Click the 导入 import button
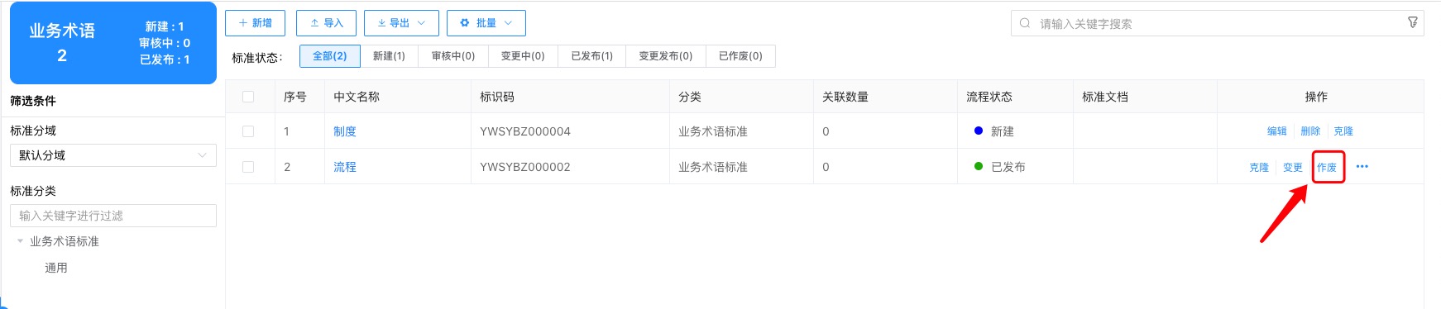This screenshot has width=1441, height=309. click(326, 23)
